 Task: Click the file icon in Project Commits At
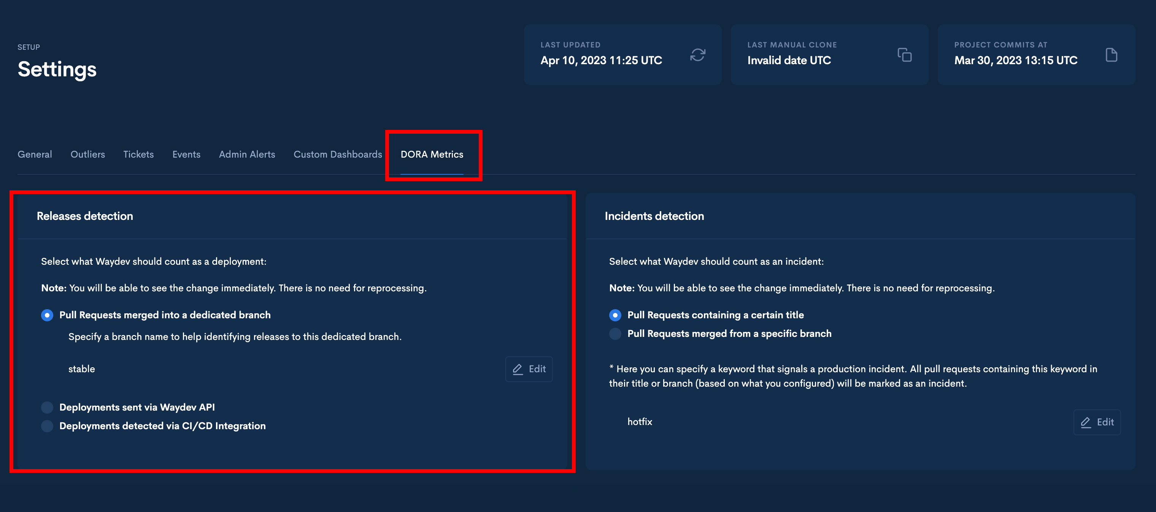(x=1111, y=55)
